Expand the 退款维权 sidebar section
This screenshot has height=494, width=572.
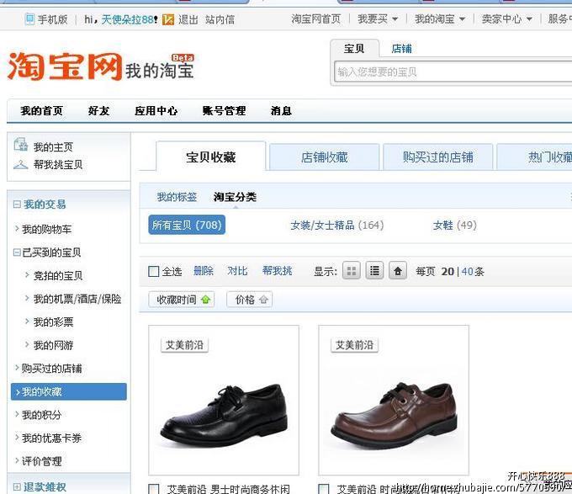[x=17, y=486]
